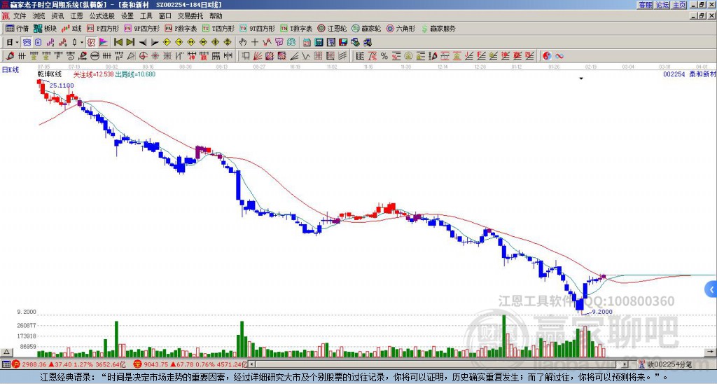
Task: Open the 帮助 menu
Action: (216, 16)
